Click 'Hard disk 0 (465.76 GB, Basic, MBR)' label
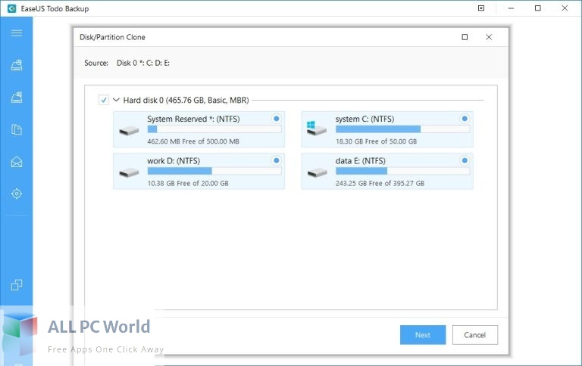The width and height of the screenshot is (582, 366). point(186,100)
